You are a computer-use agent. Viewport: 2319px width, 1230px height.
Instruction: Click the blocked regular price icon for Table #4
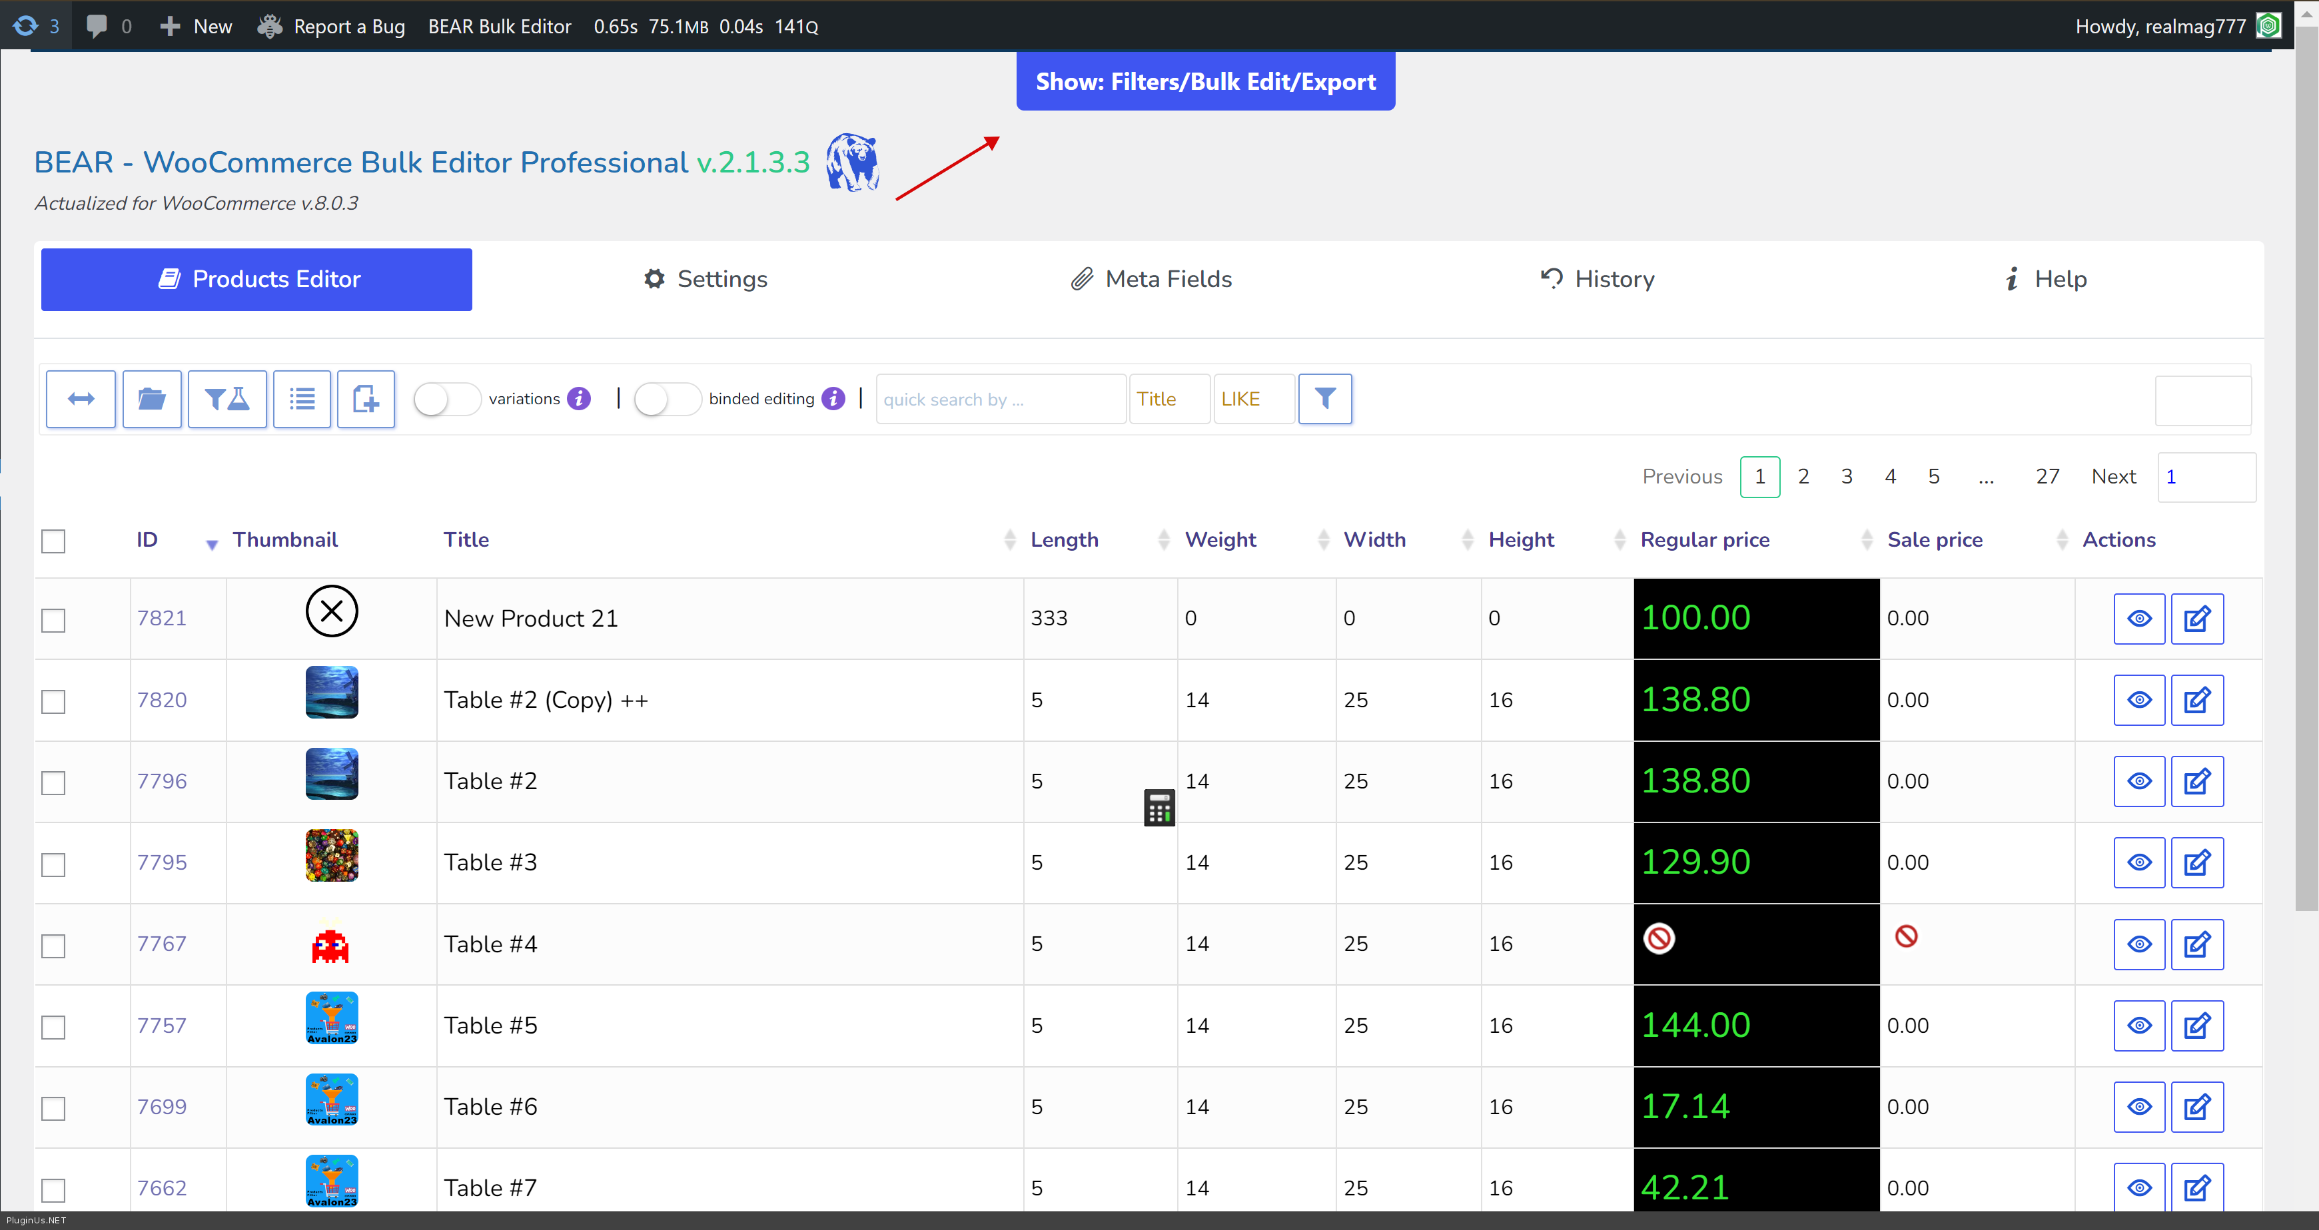coord(1658,938)
